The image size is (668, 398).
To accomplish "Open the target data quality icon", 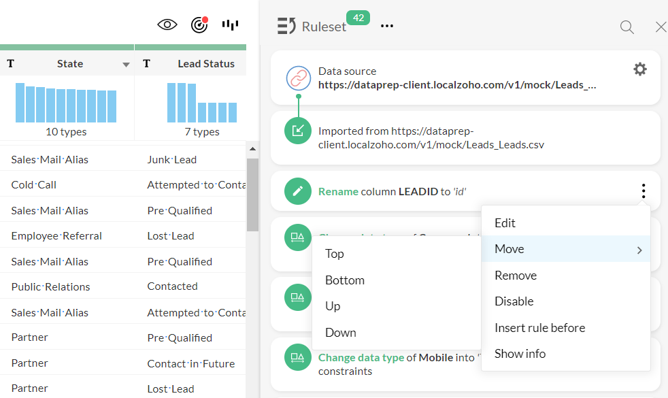I will (x=199, y=25).
